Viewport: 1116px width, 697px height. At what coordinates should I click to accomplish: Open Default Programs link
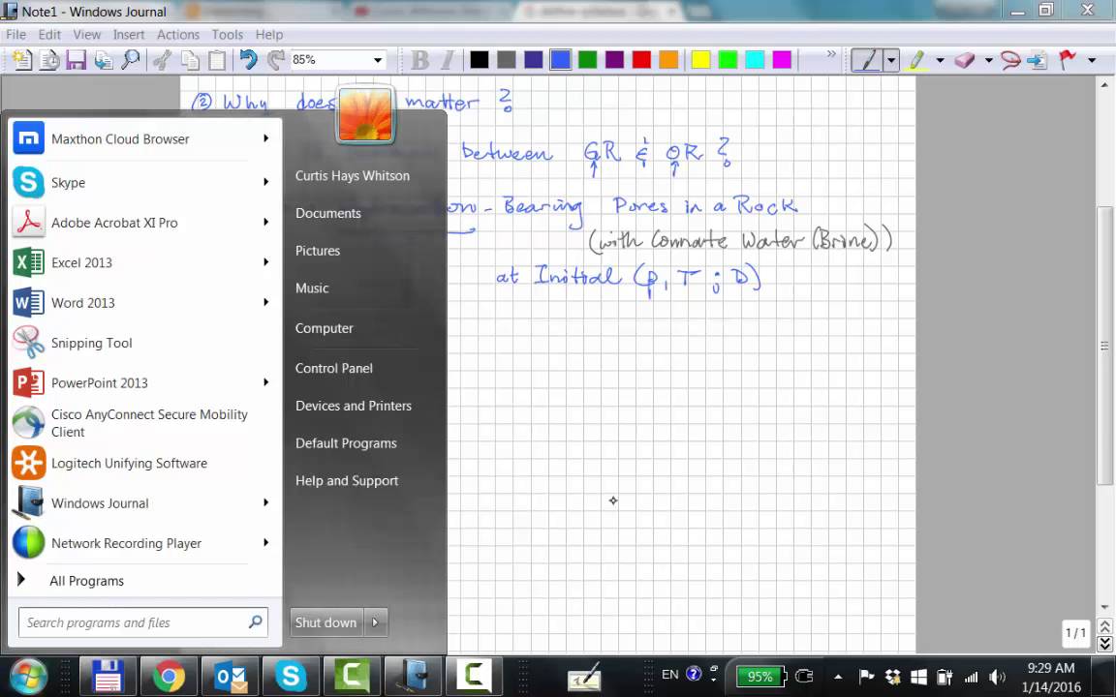point(346,443)
